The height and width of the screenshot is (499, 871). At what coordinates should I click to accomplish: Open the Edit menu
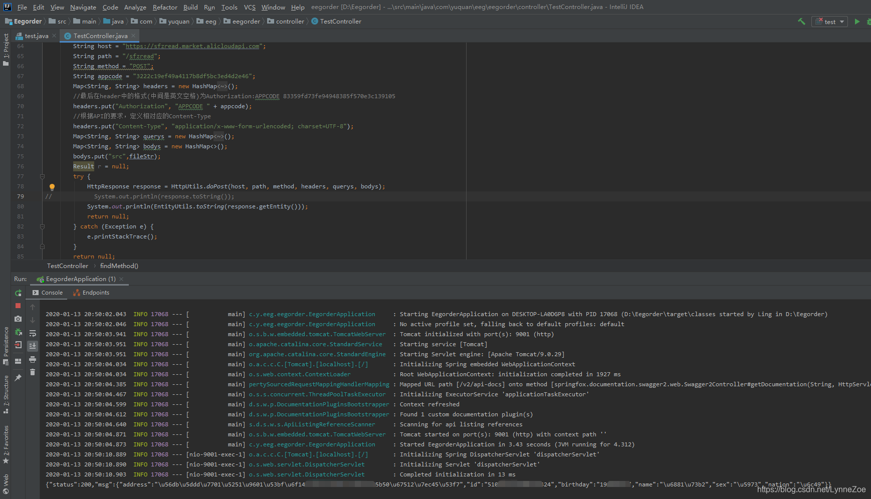39,7
